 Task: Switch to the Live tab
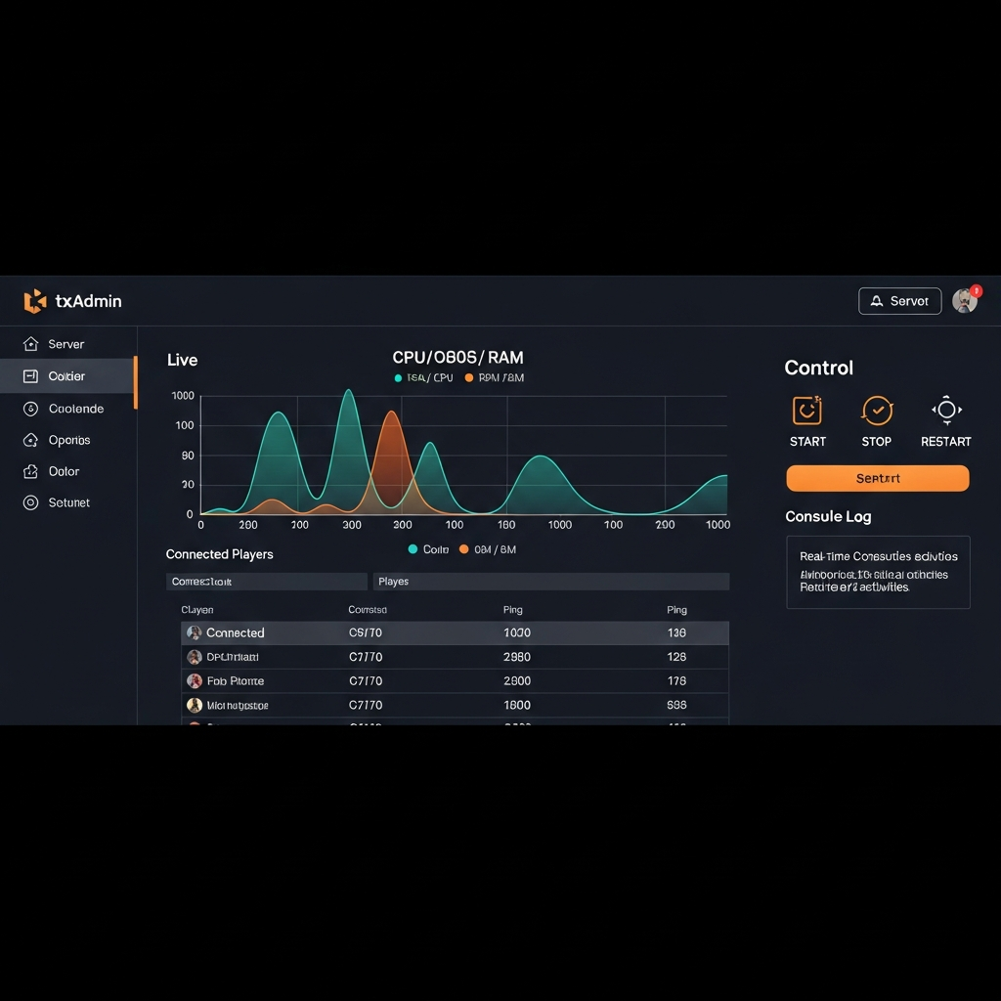point(181,360)
